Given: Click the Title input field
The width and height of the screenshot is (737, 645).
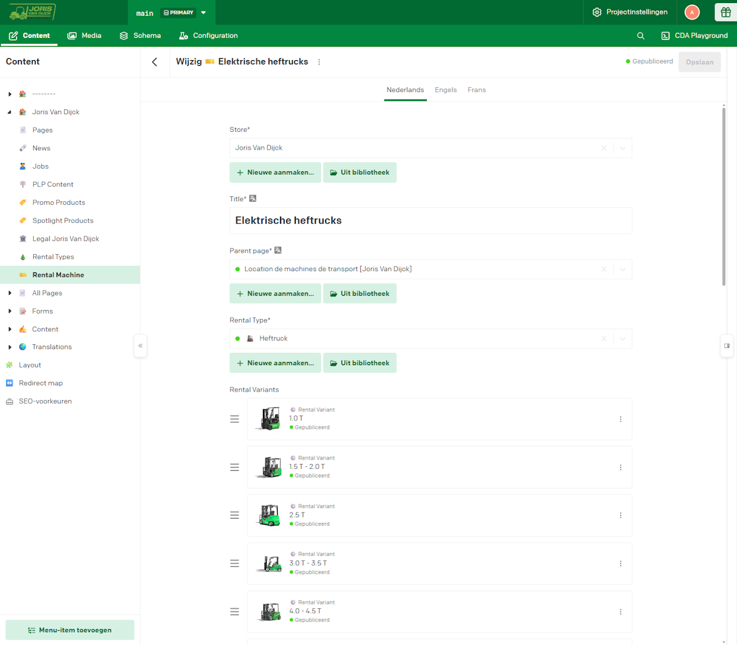Looking at the screenshot, I should (430, 221).
